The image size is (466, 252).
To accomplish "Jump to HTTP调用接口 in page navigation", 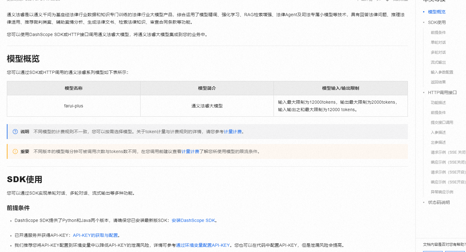I will pos(442,92).
